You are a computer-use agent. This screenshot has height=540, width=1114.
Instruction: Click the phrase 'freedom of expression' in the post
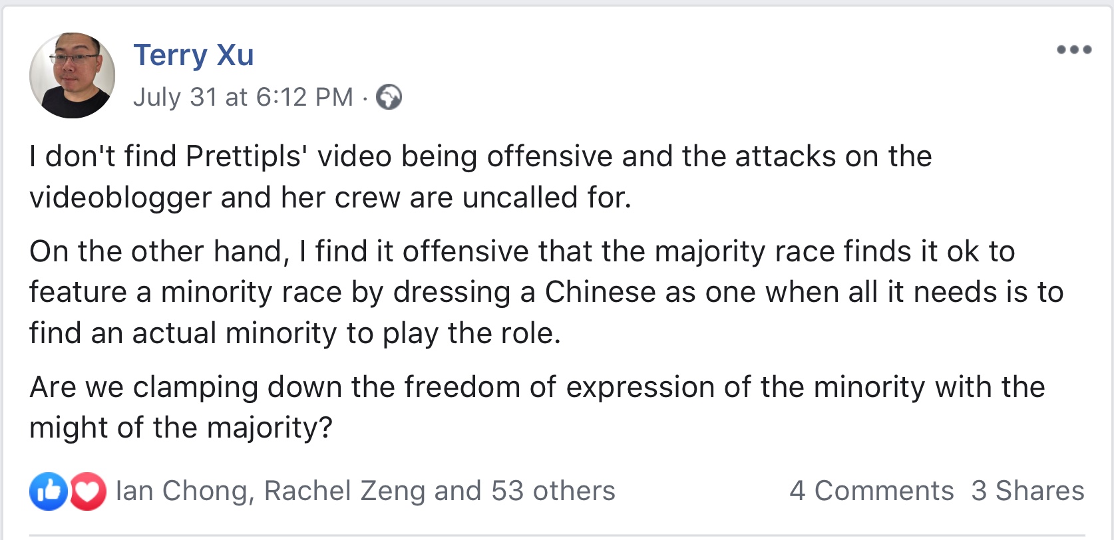[x=559, y=388]
